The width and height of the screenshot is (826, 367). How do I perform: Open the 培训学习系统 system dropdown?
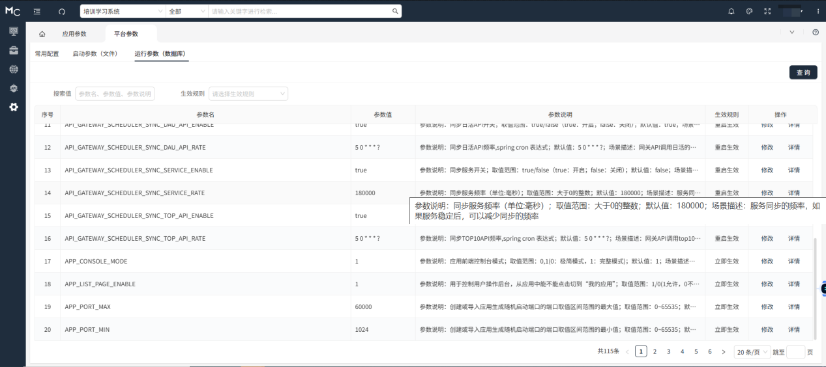(x=123, y=11)
